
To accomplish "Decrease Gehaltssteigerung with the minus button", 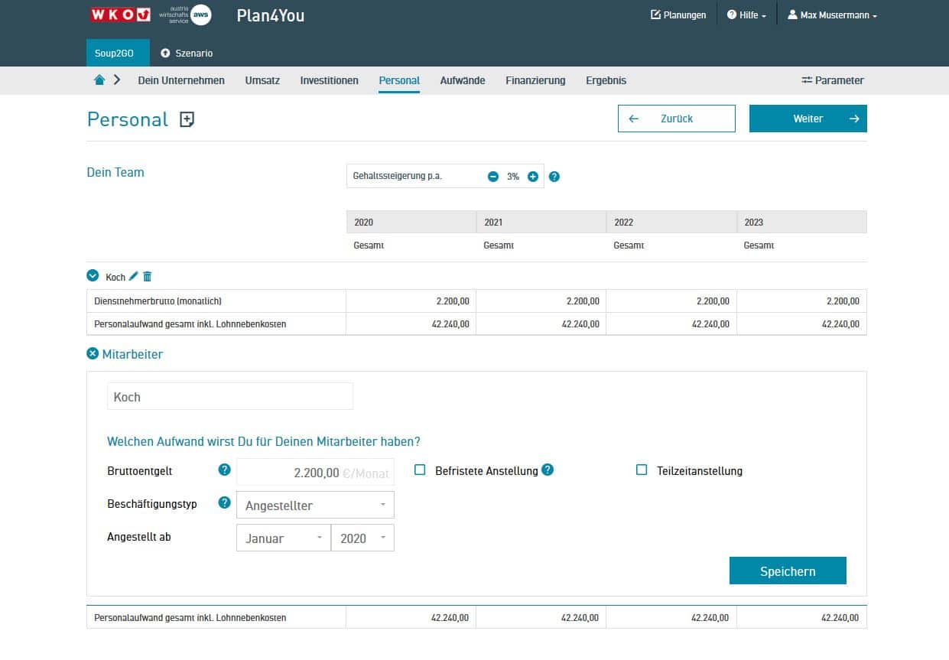I will click(493, 177).
